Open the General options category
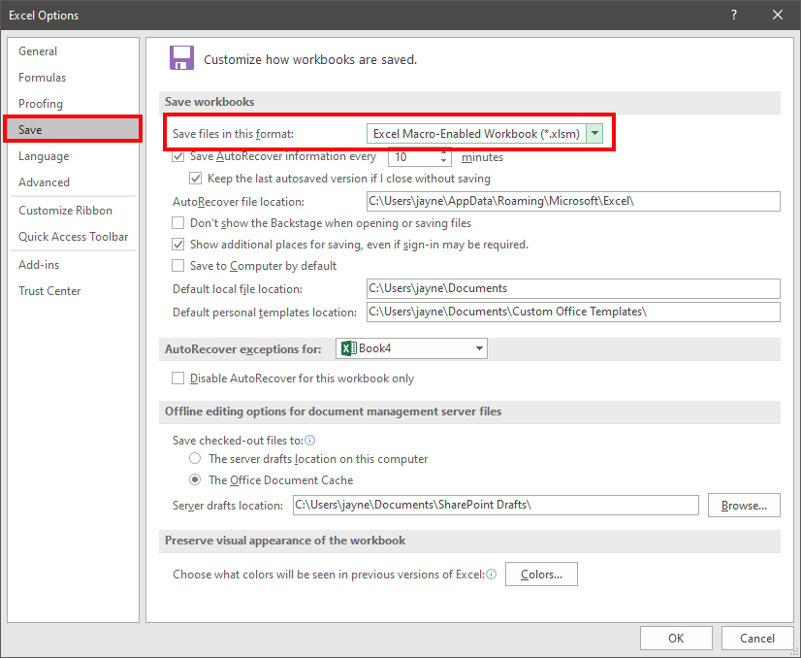 click(x=73, y=51)
